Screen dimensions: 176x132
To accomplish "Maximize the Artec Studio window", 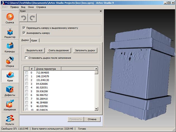I will point(169,3).
